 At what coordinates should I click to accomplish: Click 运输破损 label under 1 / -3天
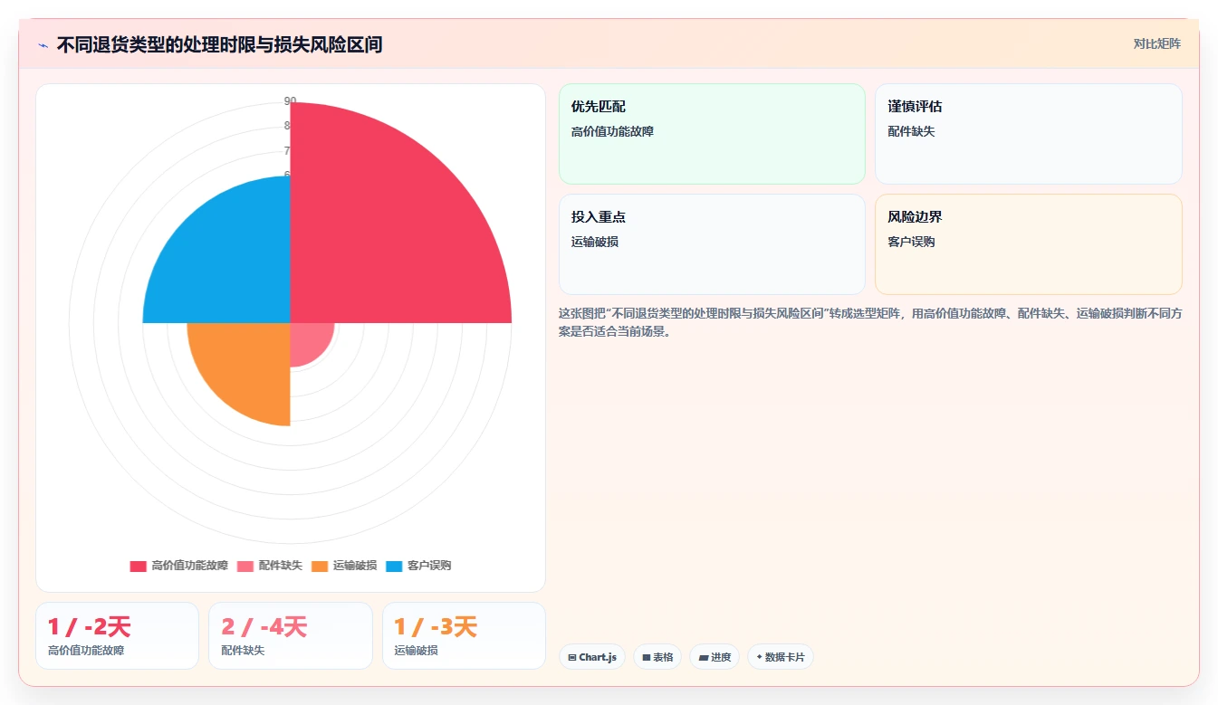(417, 651)
